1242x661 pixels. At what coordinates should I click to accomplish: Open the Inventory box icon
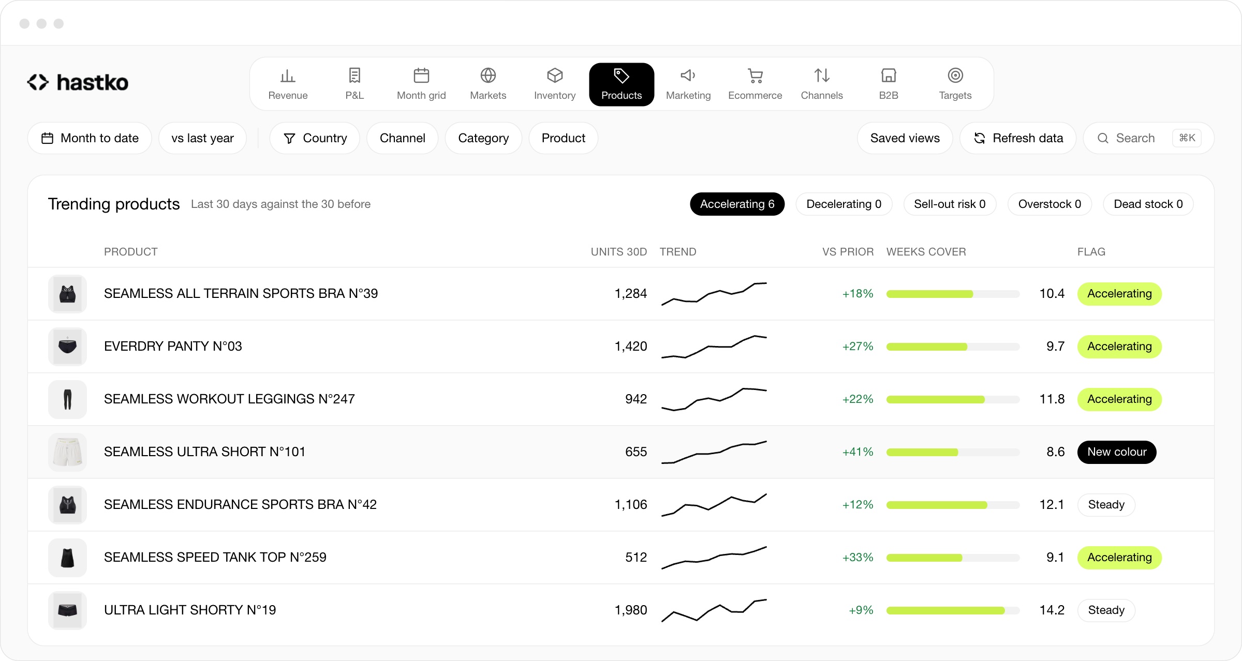click(555, 76)
